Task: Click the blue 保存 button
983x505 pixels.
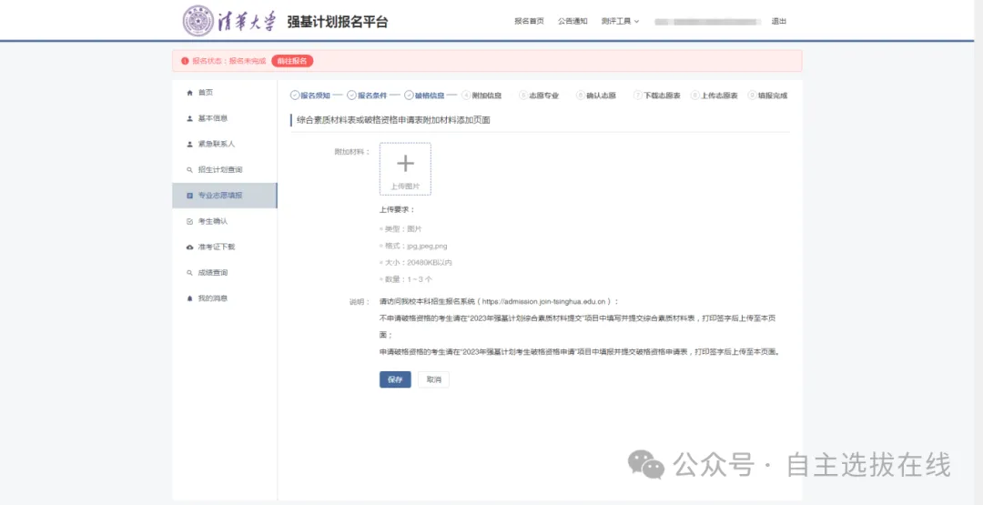Action: pyautogui.click(x=395, y=379)
